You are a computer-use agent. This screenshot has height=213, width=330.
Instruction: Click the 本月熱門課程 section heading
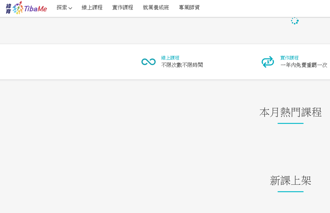point(290,112)
